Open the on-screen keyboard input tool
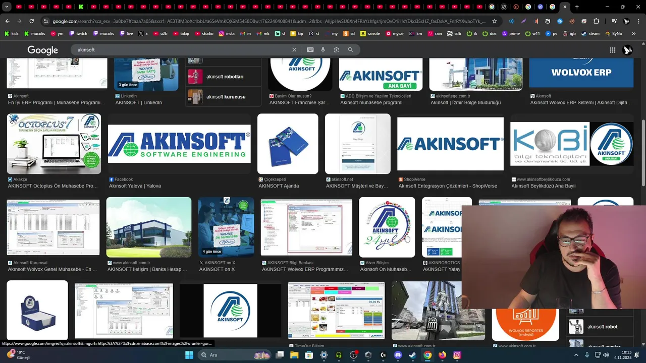The height and width of the screenshot is (363, 646). (x=310, y=50)
